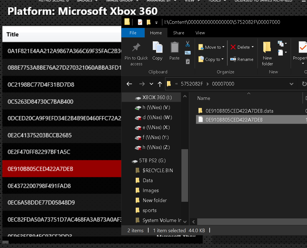Select 0E910B805CED422A7DEB file in Explorer
The width and height of the screenshot is (307, 248).
251,120
